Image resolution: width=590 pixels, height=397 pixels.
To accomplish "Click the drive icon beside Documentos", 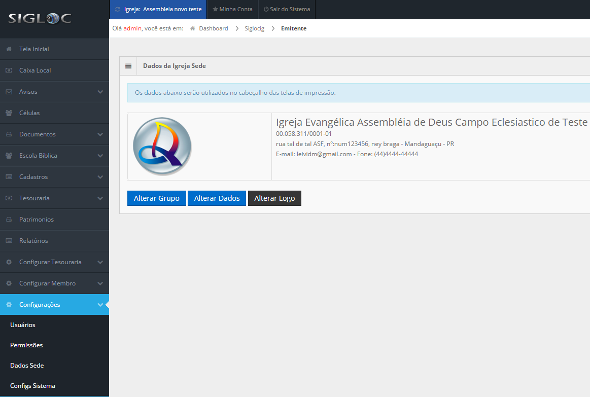I will [9, 134].
